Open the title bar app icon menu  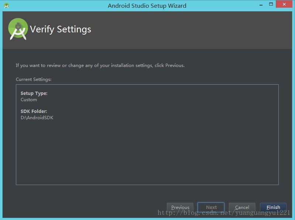pos(6,6)
